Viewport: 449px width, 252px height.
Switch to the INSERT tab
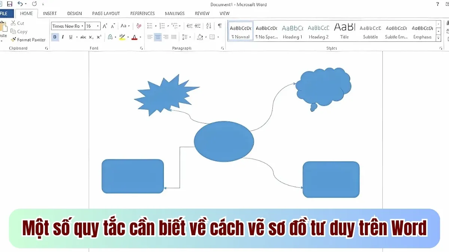click(50, 13)
